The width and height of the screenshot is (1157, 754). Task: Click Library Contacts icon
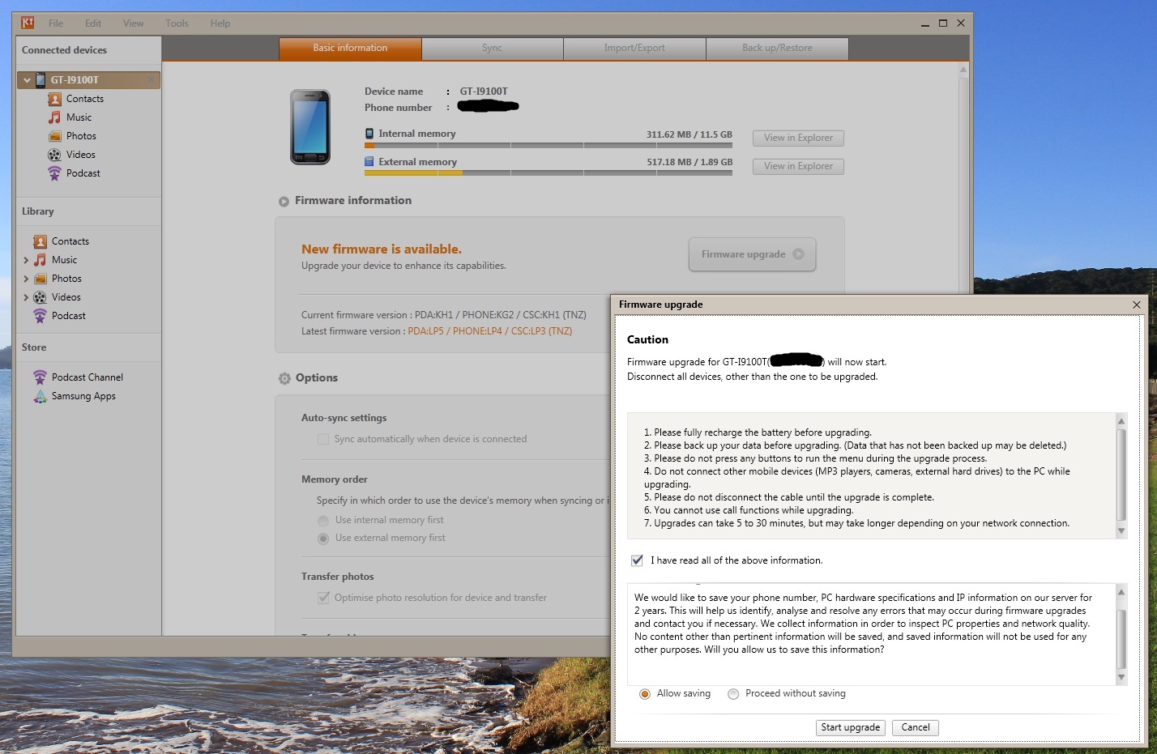tap(40, 241)
